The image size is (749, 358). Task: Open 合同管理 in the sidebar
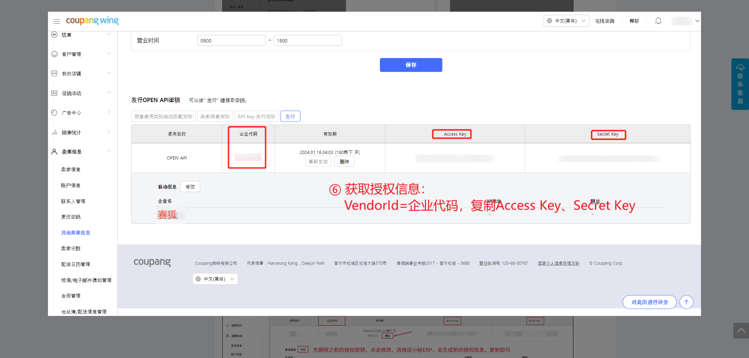[x=71, y=296]
